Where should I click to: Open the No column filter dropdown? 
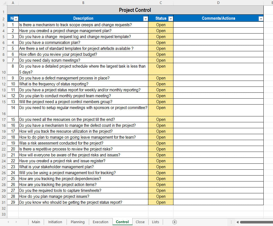tap(16, 18)
